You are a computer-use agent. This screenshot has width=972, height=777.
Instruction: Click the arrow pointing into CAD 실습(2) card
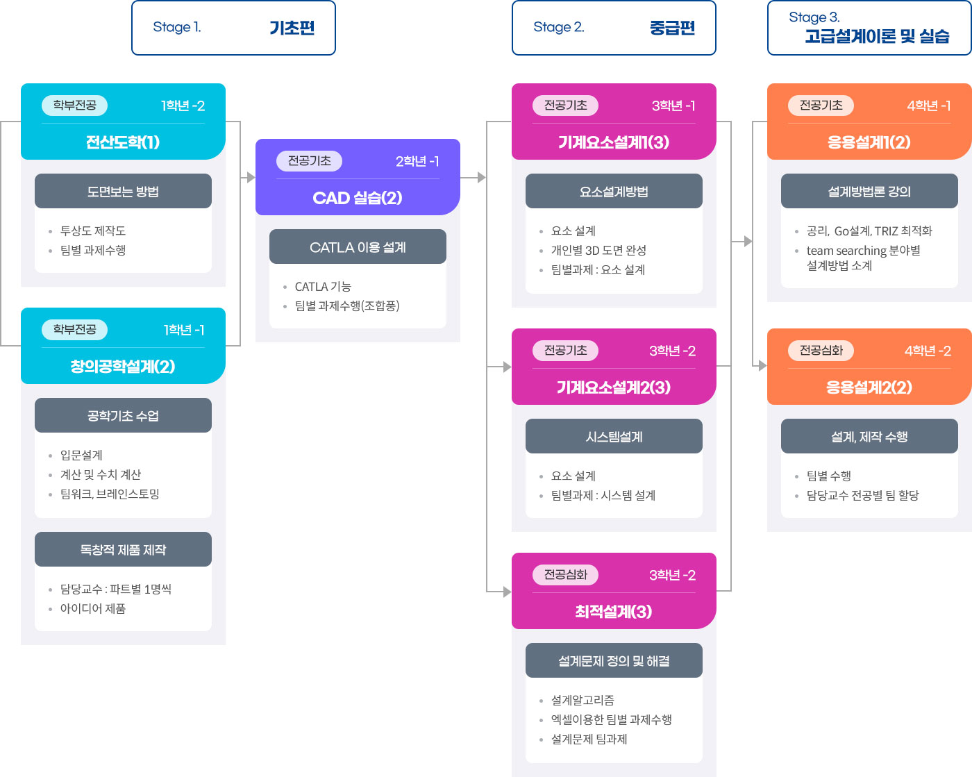point(251,177)
